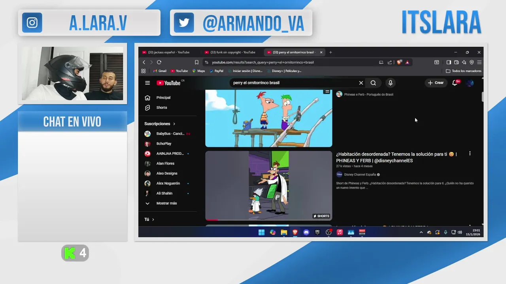This screenshot has width=506, height=284.
Task: Show hidden system tray icons
Action: [x=421, y=232]
